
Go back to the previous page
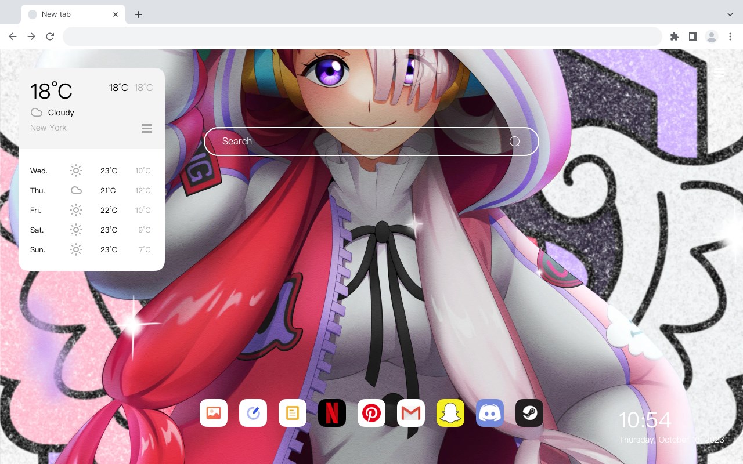click(13, 37)
